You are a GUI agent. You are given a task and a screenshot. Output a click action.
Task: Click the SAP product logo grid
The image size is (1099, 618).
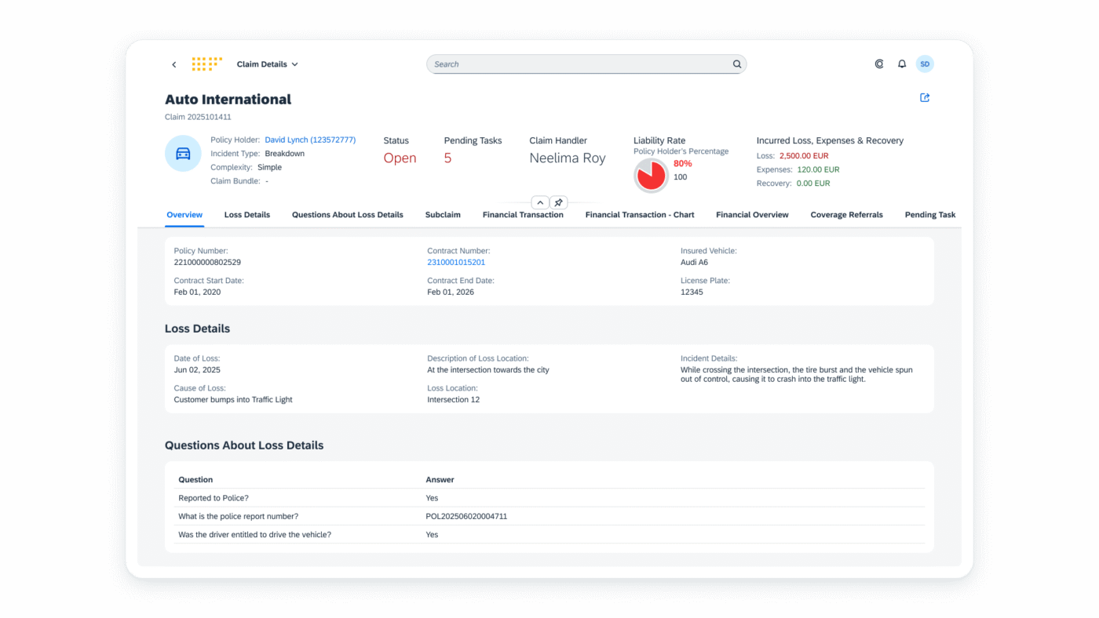pyautogui.click(x=206, y=64)
